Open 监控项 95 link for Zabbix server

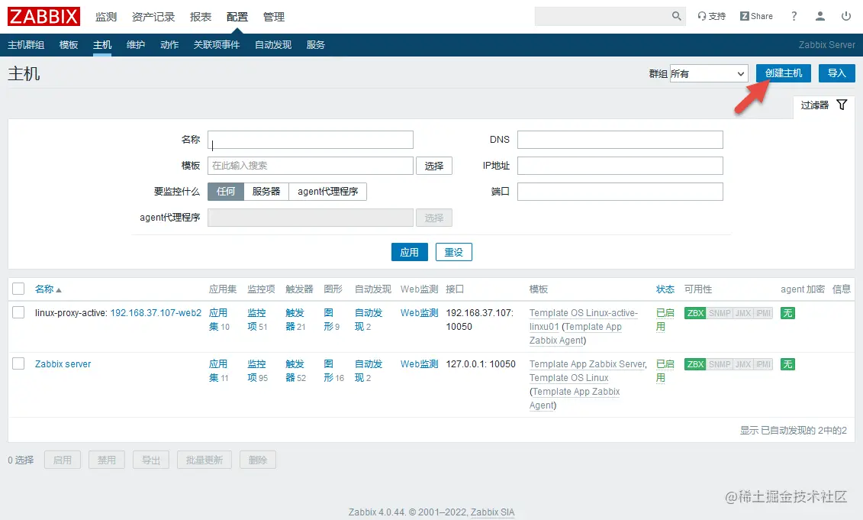coord(257,371)
